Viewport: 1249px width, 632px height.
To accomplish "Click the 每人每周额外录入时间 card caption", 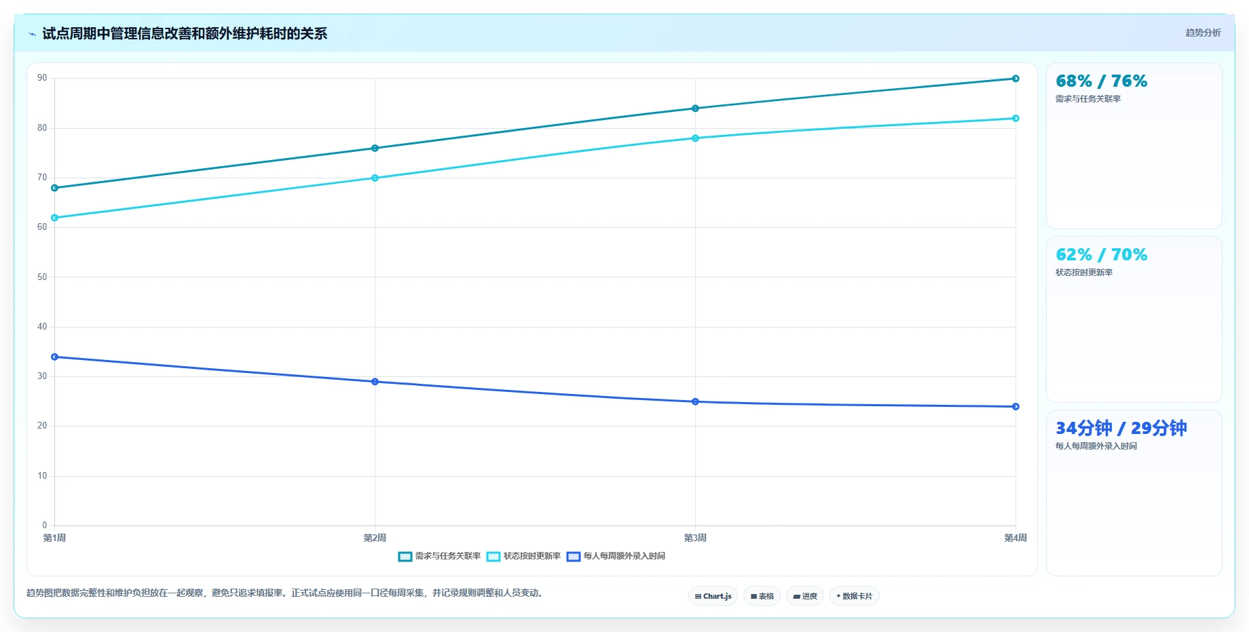I will [1096, 446].
